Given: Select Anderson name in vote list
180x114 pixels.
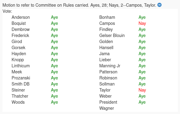Looking at the screenshot, I should point(21,17).
